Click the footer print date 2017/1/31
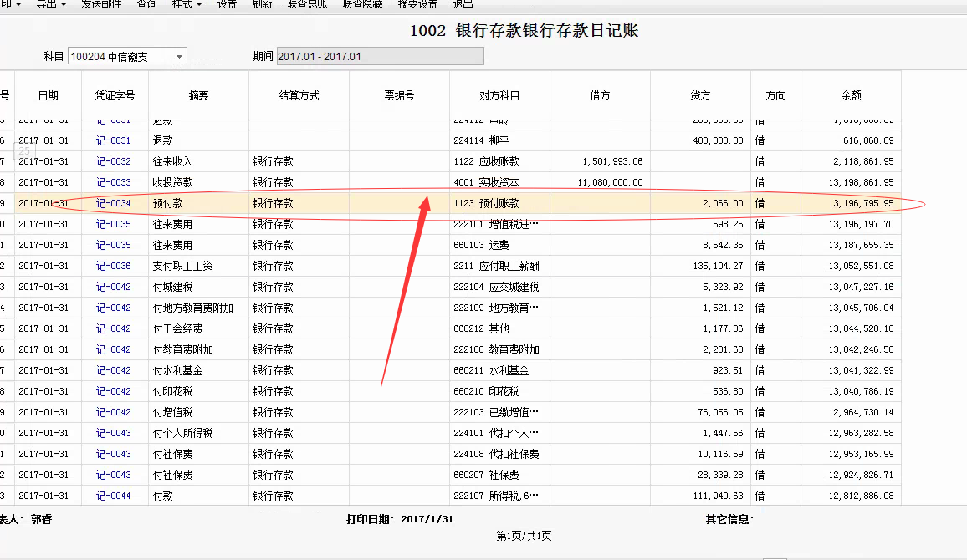 pyautogui.click(x=427, y=519)
